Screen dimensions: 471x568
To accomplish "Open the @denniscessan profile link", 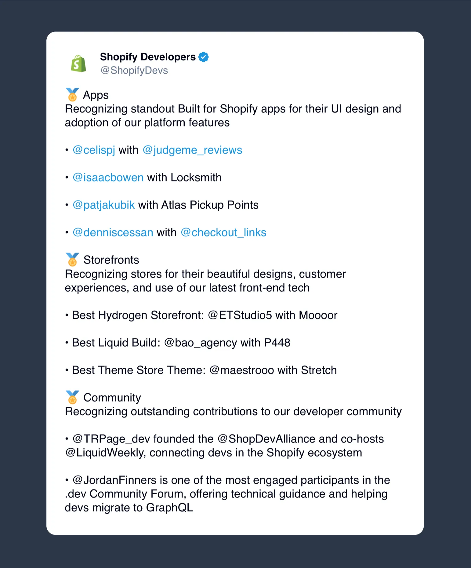I will pos(113,232).
